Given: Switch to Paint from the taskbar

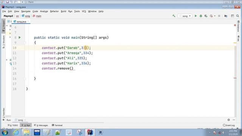Looking at the screenshot, I should point(48,133).
